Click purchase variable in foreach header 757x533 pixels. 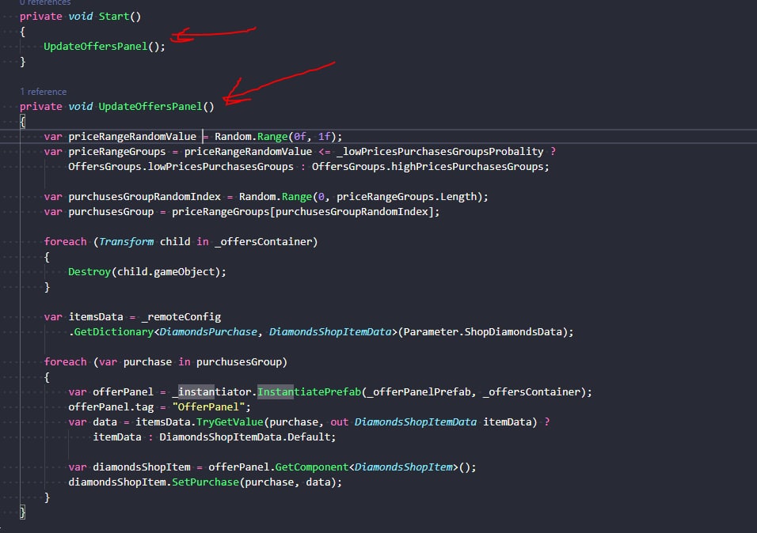[x=147, y=361]
